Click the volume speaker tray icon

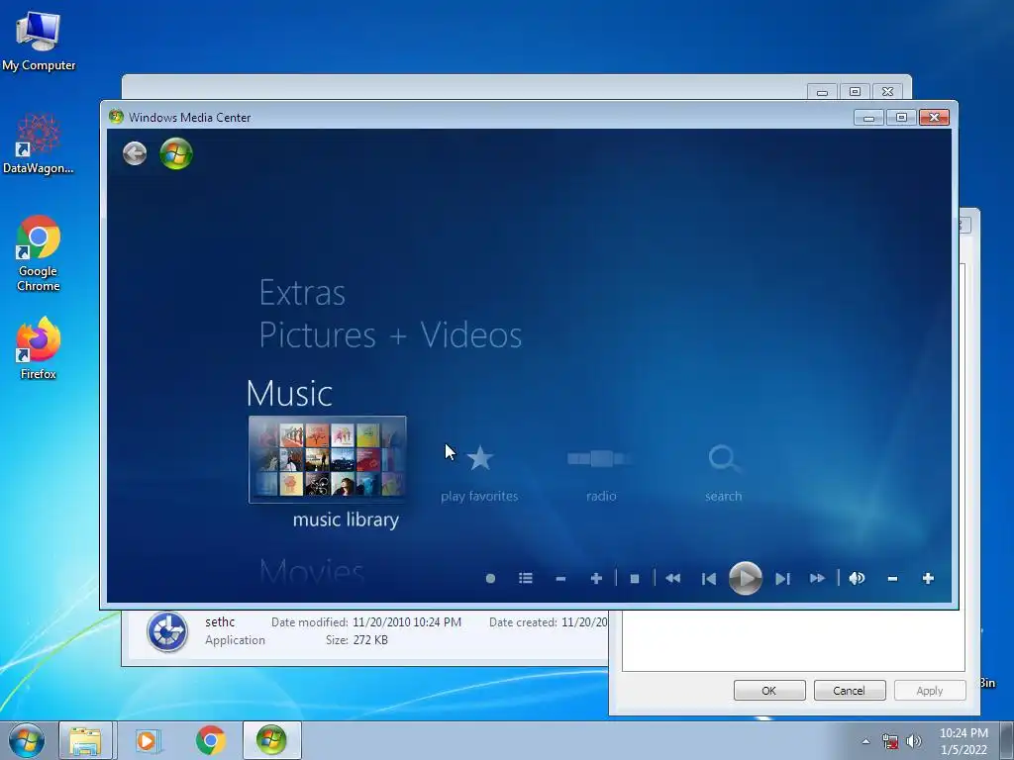[x=913, y=741]
